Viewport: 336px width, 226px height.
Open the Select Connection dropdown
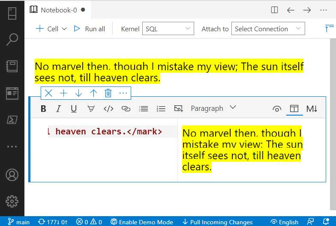point(268,28)
